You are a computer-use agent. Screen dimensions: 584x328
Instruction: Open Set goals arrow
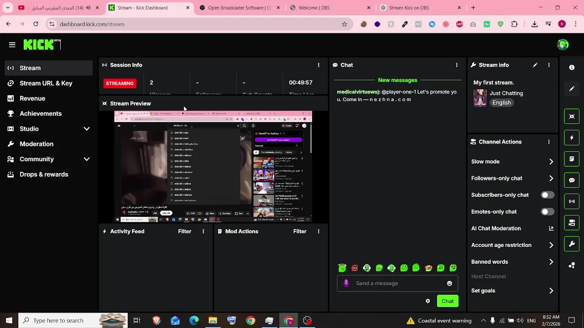tap(551, 291)
